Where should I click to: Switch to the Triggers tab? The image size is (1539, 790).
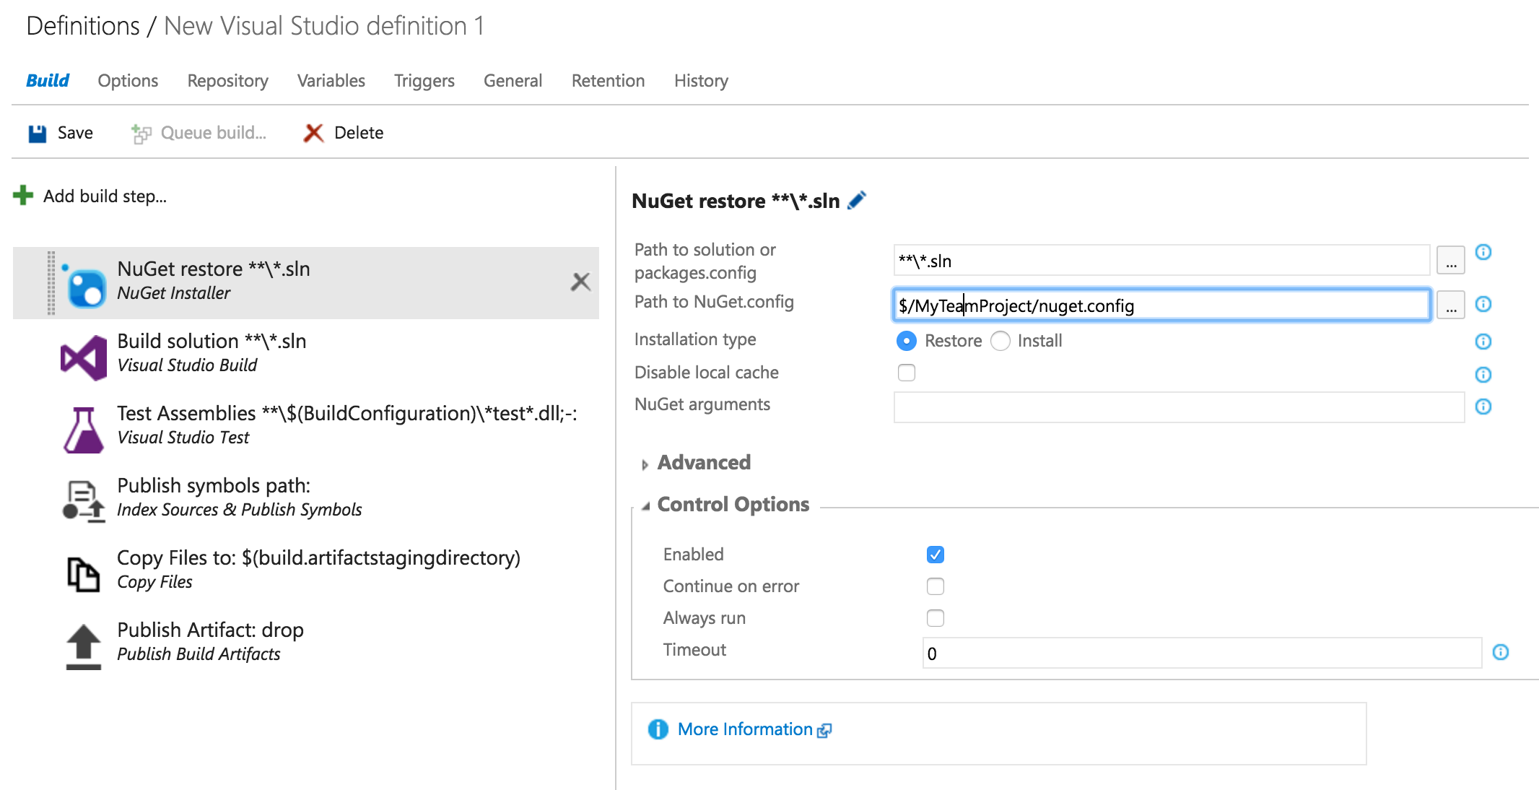click(x=424, y=81)
